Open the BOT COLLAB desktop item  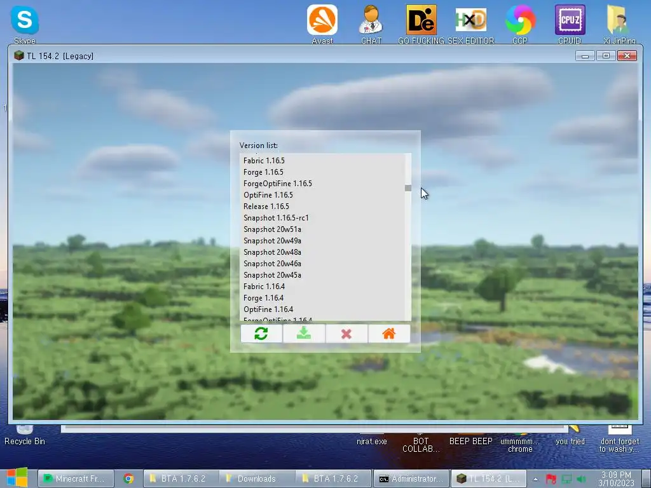[x=421, y=445]
